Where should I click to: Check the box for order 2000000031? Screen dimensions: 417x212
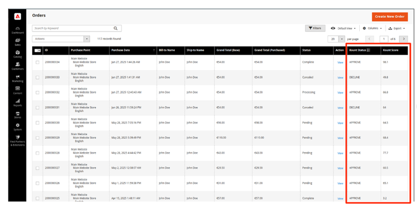coord(37,108)
